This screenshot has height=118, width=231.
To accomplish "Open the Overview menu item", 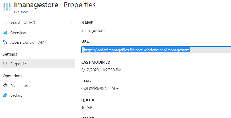I will [18, 33].
